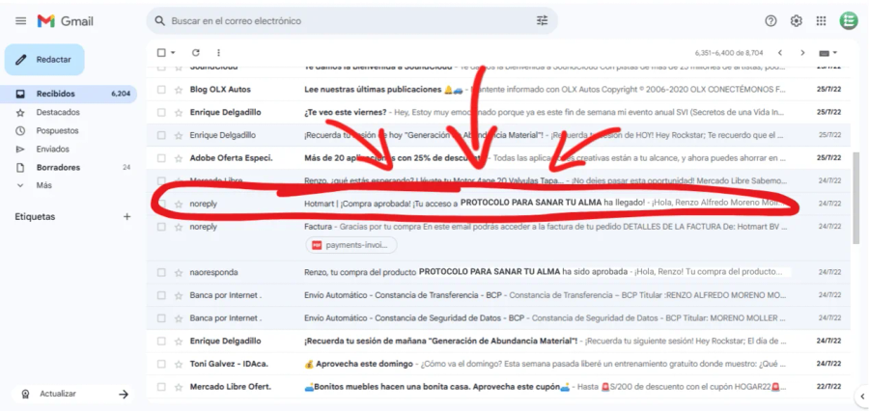Viewport: 869px width, 411px height.
Task: Open the three-dot more options icon
Action: [x=219, y=52]
